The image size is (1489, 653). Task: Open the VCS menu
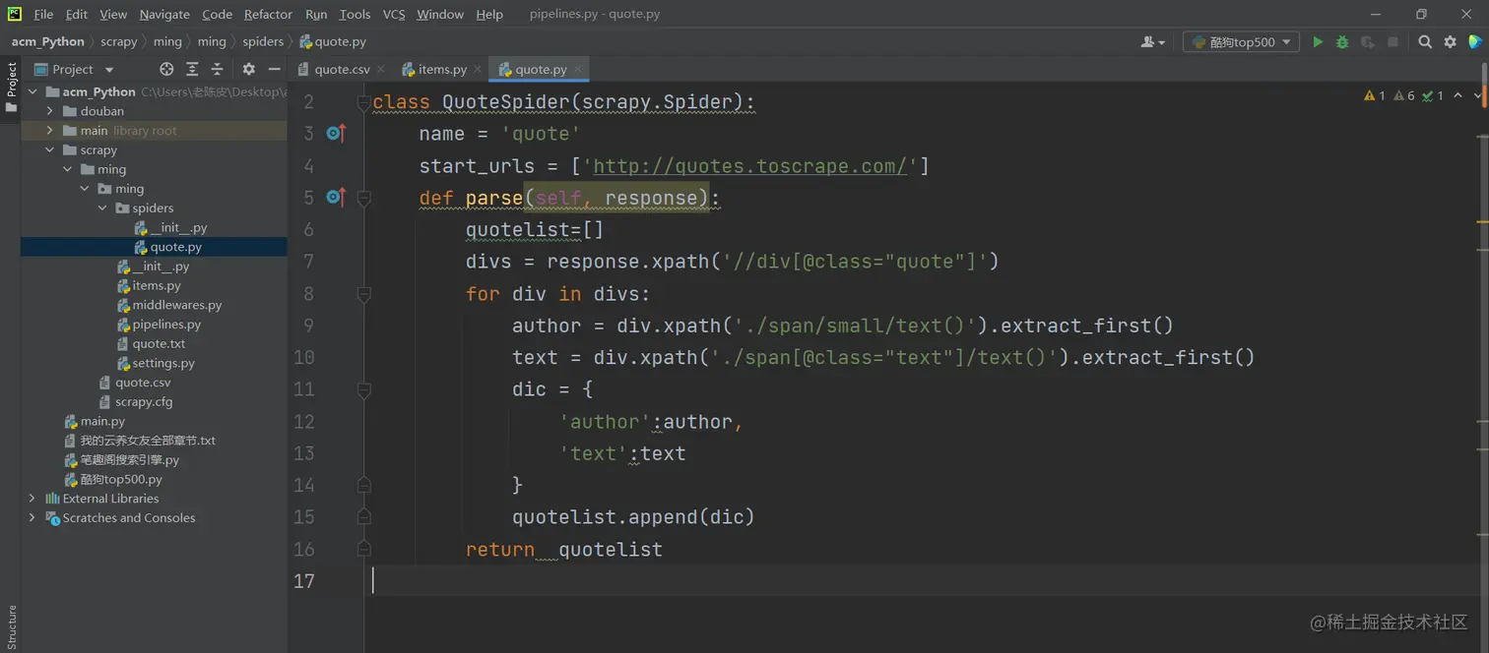click(x=394, y=14)
